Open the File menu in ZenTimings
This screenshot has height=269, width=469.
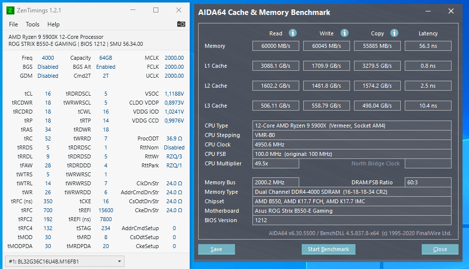click(13, 24)
